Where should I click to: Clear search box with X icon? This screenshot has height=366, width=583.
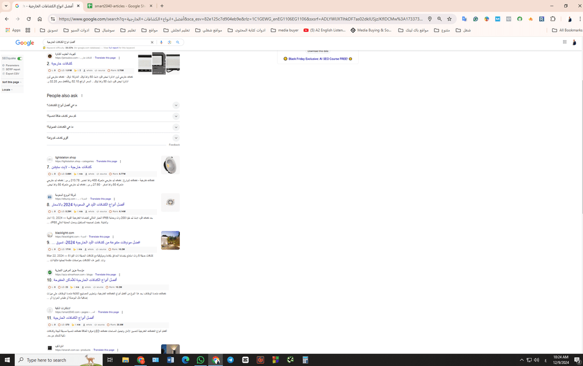click(x=151, y=42)
